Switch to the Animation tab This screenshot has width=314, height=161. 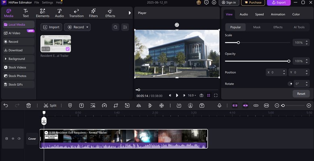coord(278,14)
